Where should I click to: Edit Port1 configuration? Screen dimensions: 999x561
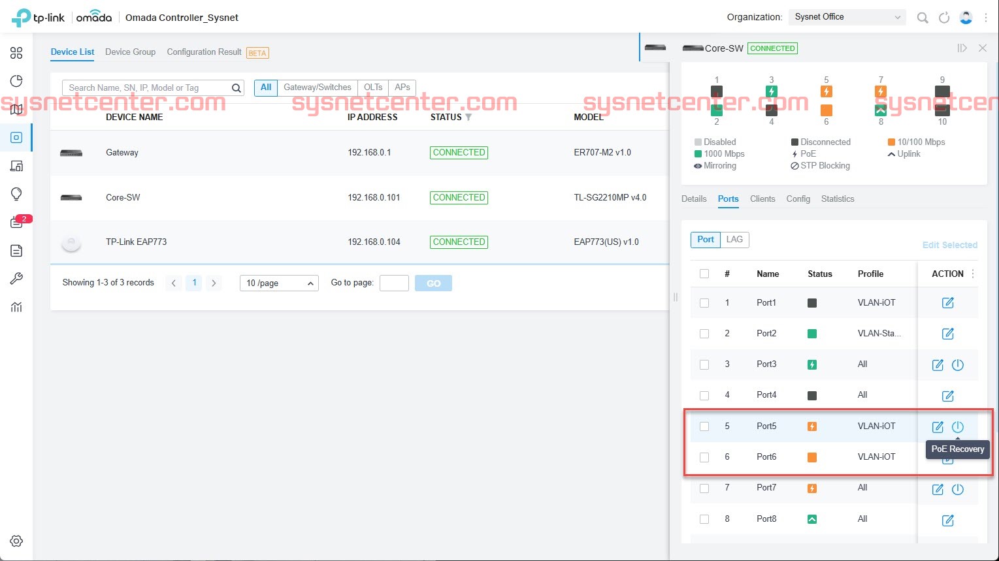pos(948,303)
